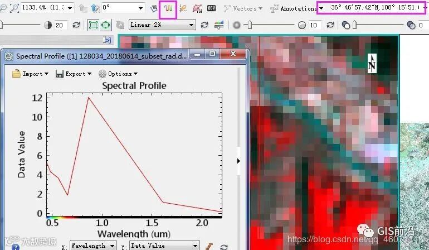Screen dimensions: 429x250
Task: Open the rotation angle dropdown
Action: pos(140,8)
